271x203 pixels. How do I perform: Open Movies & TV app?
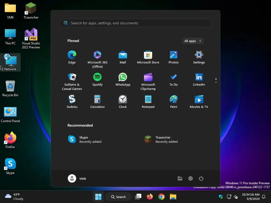(199, 102)
